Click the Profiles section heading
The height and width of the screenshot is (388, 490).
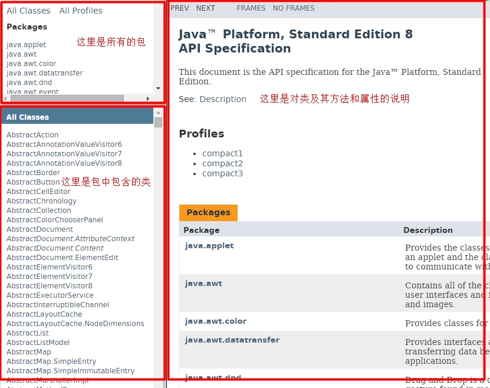pyautogui.click(x=202, y=134)
